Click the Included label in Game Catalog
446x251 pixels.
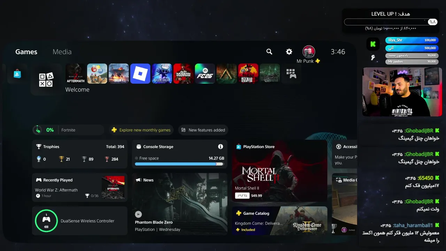tap(248, 230)
